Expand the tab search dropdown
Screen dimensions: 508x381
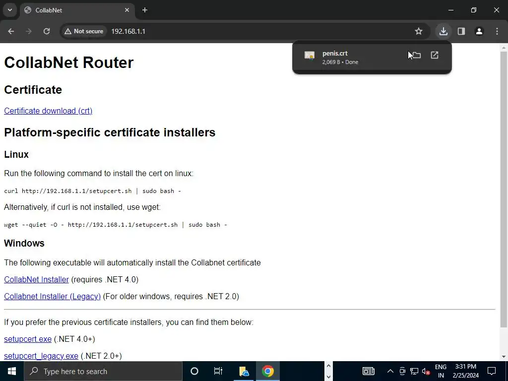coord(10,10)
